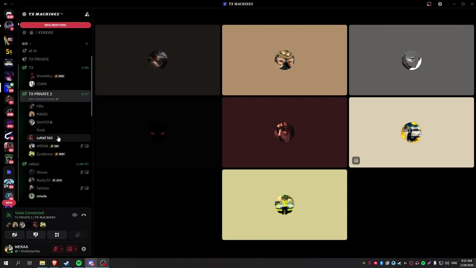Click user Nashy'53 in valozz channel
The width and height of the screenshot is (476, 268).
(x=59, y=180)
